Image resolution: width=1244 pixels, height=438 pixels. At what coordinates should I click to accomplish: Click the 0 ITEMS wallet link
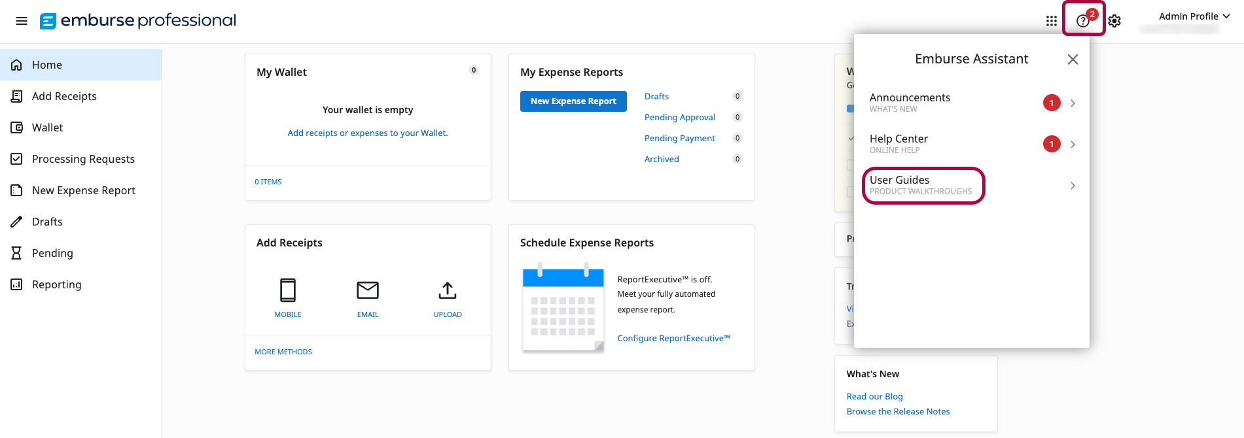[268, 182]
